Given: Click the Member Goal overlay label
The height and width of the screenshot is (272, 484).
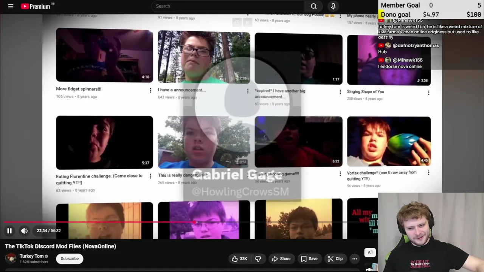Looking at the screenshot, I should click(x=400, y=5).
